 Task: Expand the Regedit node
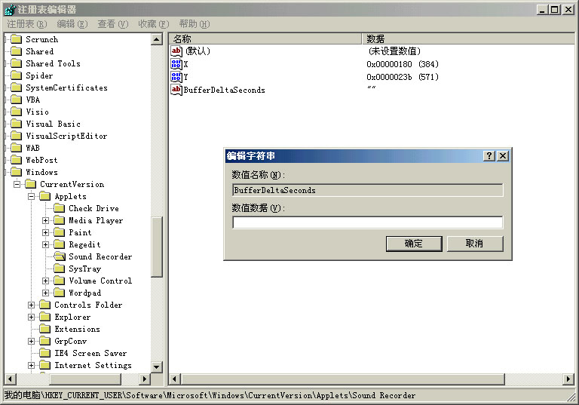point(46,244)
